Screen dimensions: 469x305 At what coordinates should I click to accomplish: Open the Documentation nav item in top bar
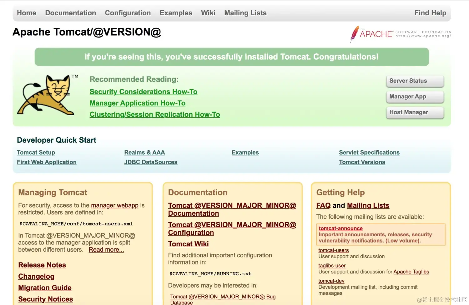71,13
